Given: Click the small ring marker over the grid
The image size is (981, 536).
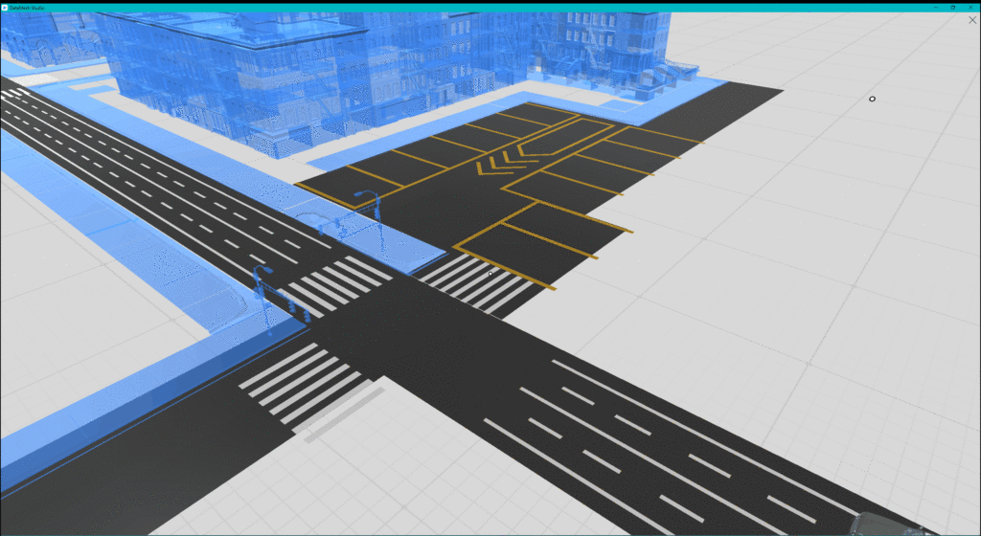Looking at the screenshot, I should pyautogui.click(x=872, y=99).
